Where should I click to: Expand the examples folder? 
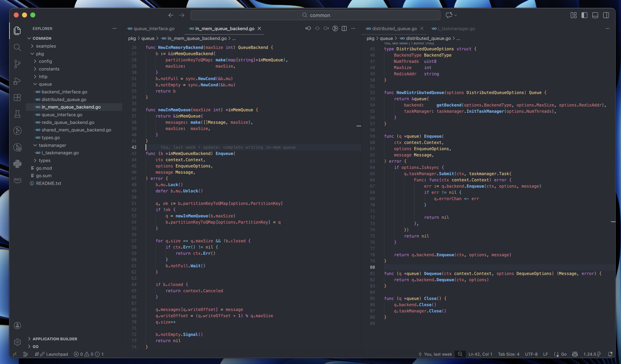coord(46,46)
